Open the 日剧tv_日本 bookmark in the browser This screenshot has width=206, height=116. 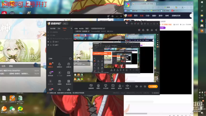(x=145, y=11)
